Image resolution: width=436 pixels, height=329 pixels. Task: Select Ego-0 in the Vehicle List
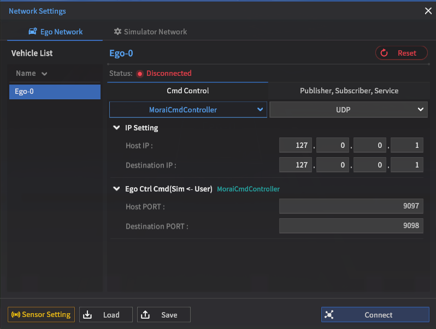click(x=55, y=92)
